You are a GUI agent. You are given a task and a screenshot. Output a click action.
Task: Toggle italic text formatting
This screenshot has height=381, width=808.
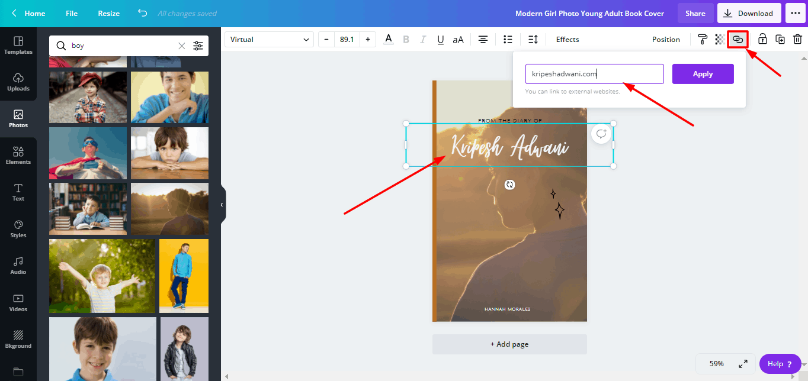(x=423, y=40)
